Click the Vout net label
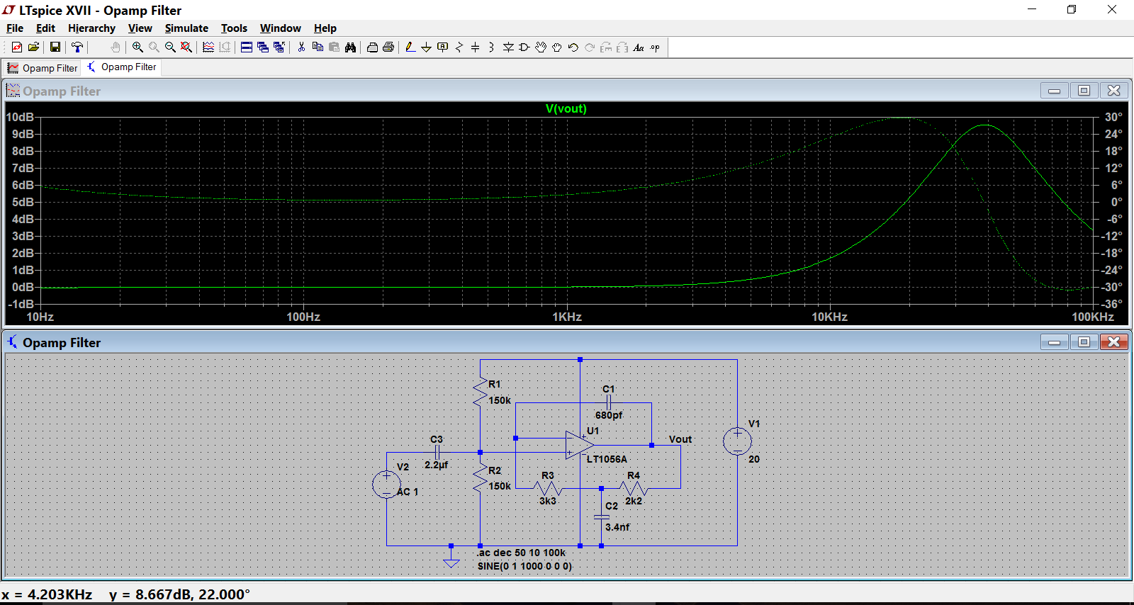Viewport: 1134px width, 605px height. (x=680, y=439)
